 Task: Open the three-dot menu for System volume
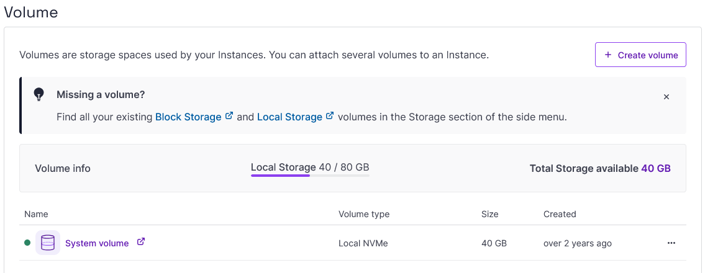tap(671, 243)
